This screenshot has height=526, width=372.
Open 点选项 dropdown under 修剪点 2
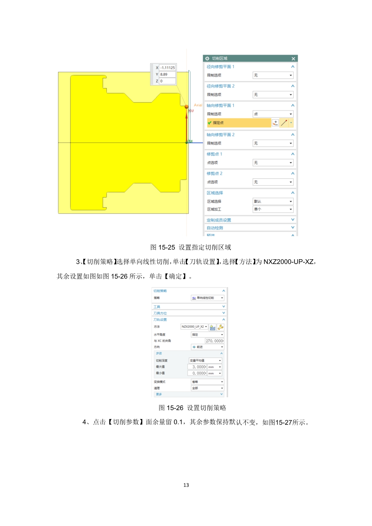[x=273, y=182]
